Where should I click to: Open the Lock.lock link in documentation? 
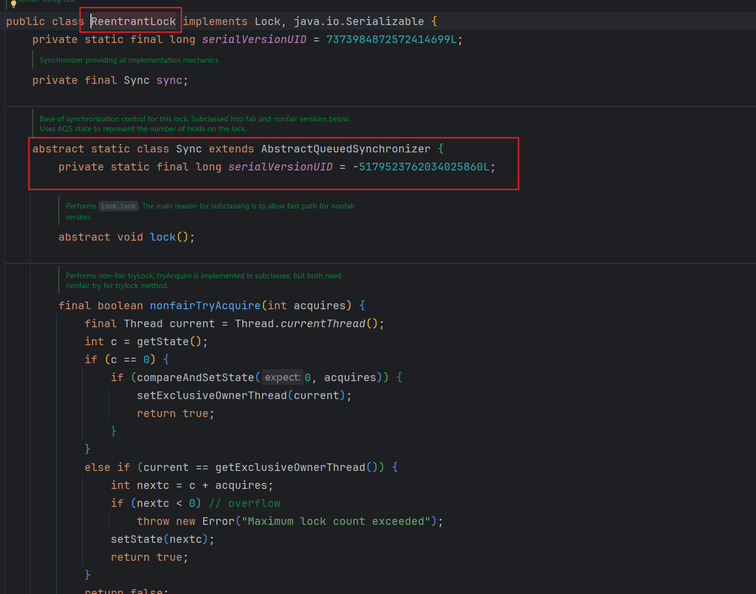click(118, 206)
